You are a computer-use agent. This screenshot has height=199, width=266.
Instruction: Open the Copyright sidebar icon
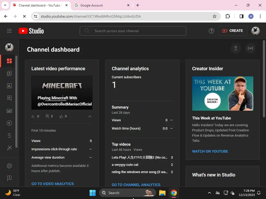pyautogui.click(x=9, y=123)
